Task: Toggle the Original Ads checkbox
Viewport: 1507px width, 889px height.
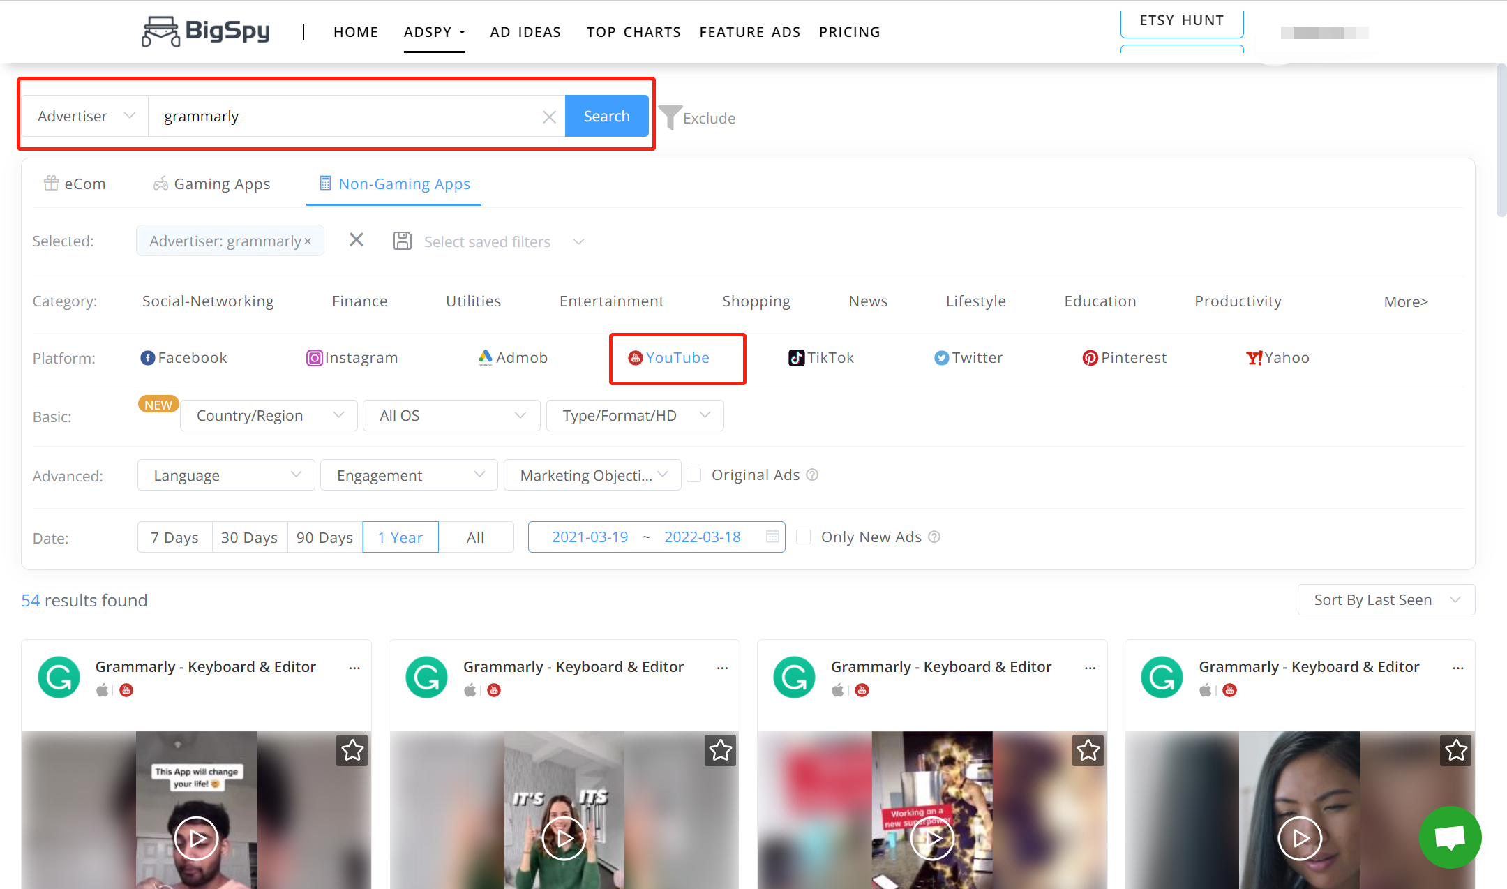Action: [x=693, y=475]
